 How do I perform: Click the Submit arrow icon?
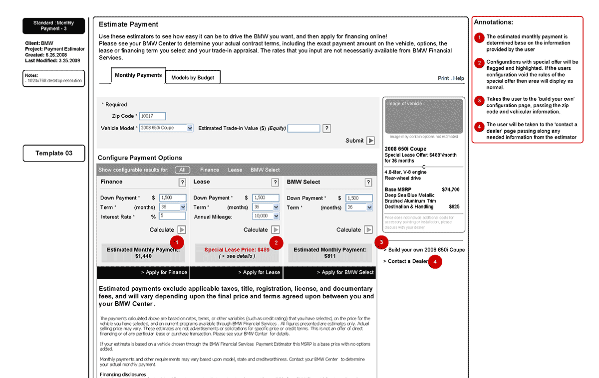(370, 141)
